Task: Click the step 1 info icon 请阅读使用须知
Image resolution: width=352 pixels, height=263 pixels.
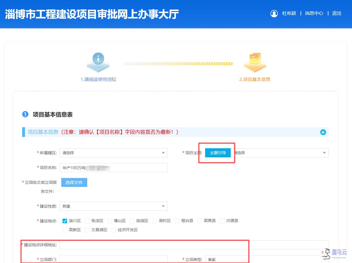Action: [x=98, y=62]
